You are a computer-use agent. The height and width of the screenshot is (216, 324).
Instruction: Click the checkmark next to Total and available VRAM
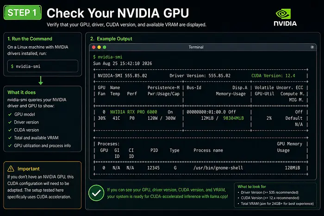click(x=10, y=138)
